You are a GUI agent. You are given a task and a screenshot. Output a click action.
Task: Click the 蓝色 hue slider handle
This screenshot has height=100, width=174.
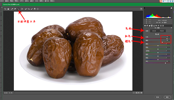pos(158,56)
